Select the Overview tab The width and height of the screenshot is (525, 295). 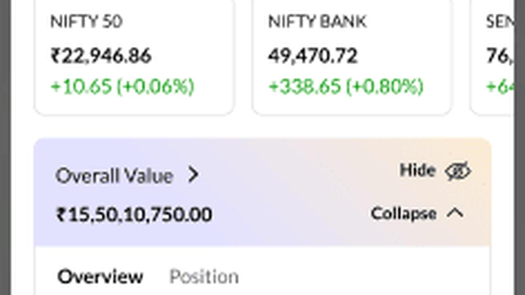click(x=100, y=276)
